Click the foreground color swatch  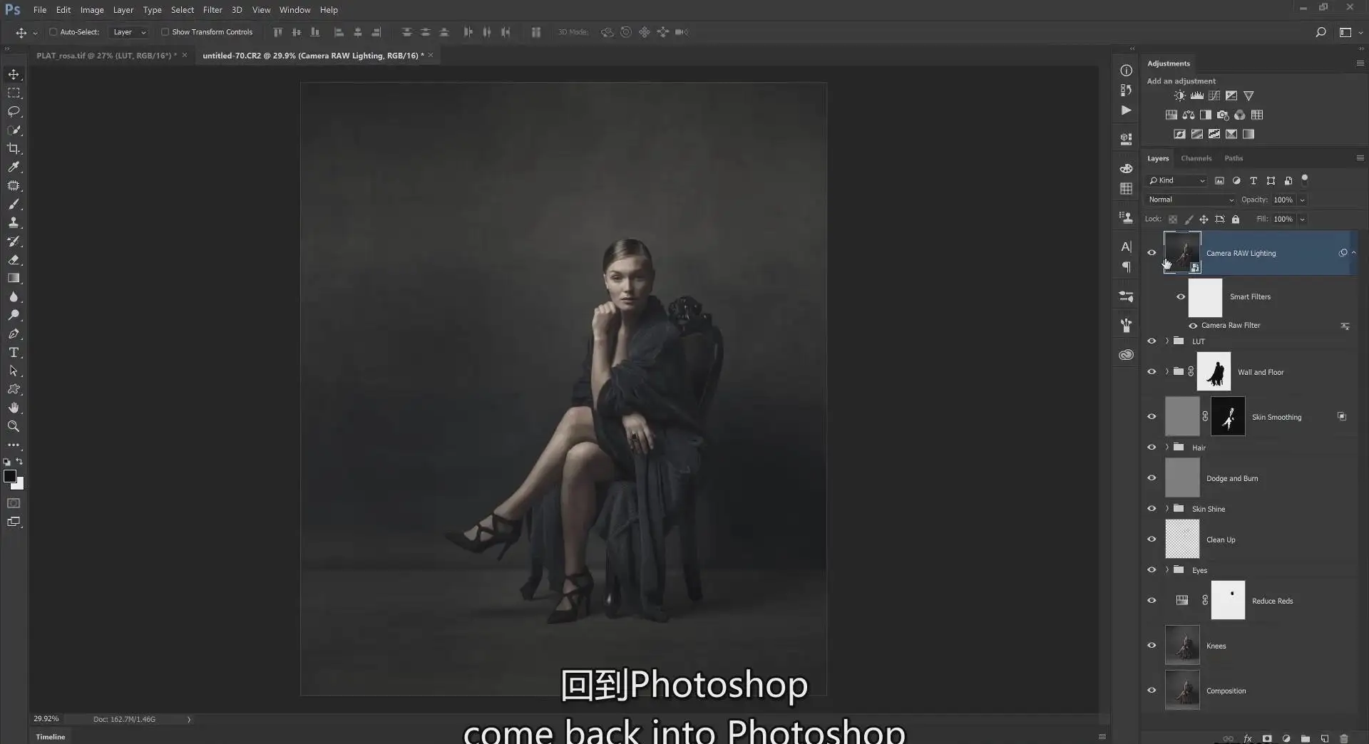point(10,477)
